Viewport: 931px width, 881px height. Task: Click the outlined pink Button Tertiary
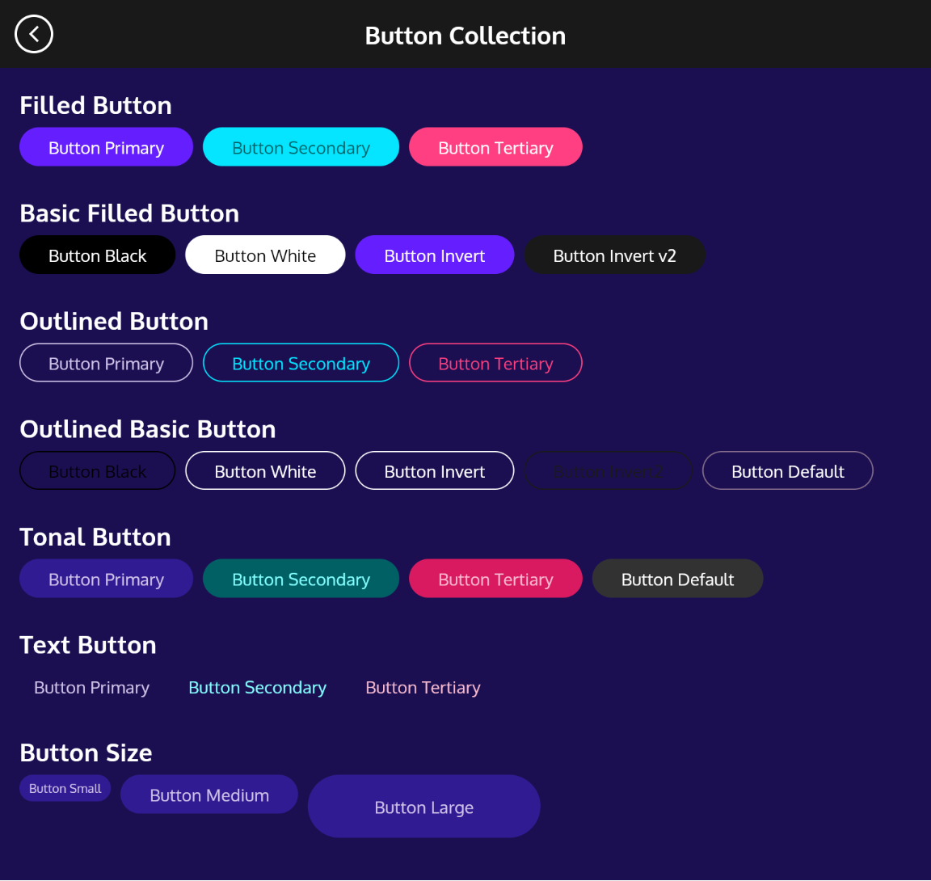pyautogui.click(x=495, y=363)
